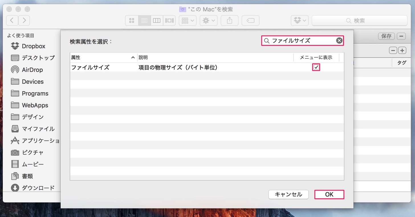Click the 保存 button
This screenshot has height=217, width=415.
click(x=386, y=36)
